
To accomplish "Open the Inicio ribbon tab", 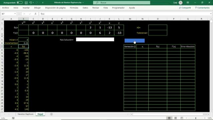I will point(16,8).
